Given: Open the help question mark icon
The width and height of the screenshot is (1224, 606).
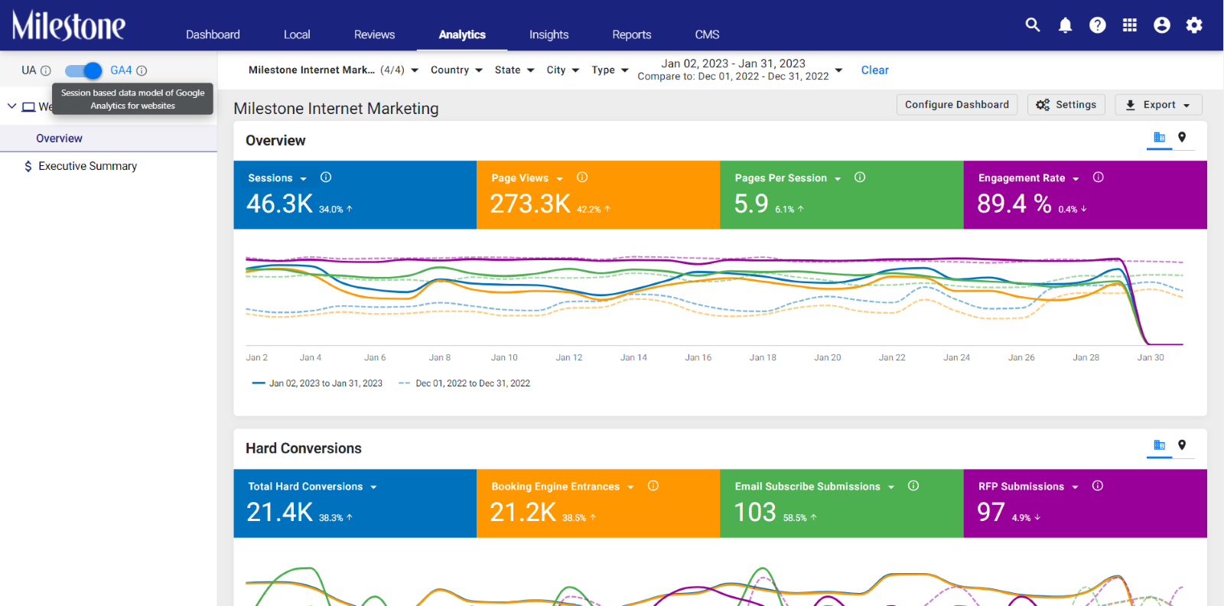Looking at the screenshot, I should click(1098, 25).
